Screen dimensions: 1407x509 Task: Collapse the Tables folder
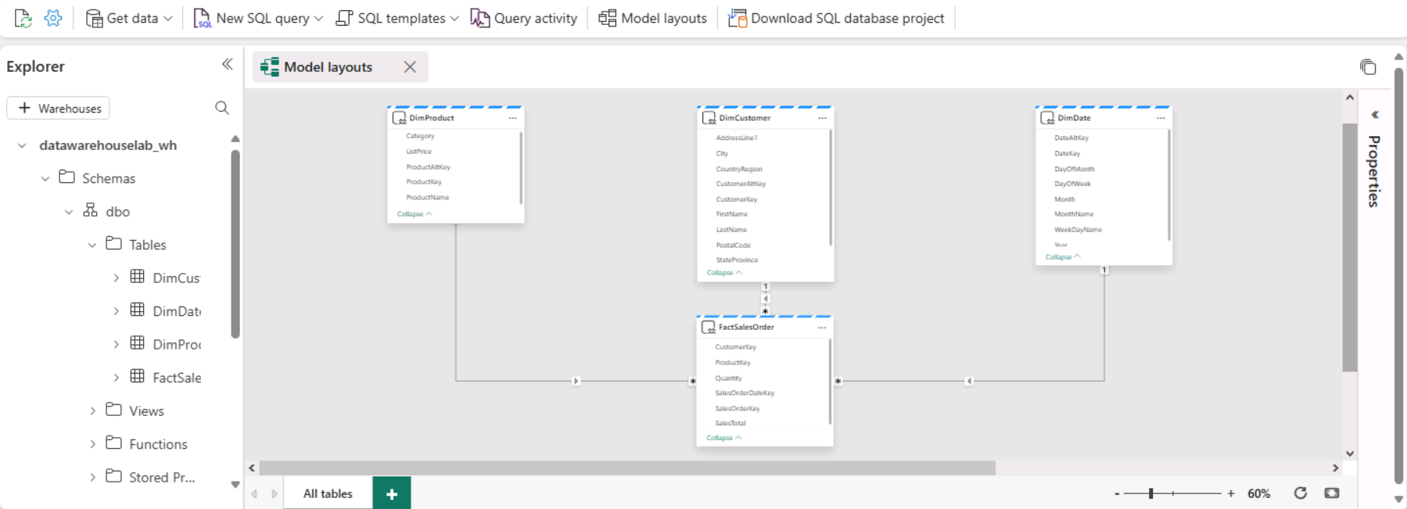92,245
